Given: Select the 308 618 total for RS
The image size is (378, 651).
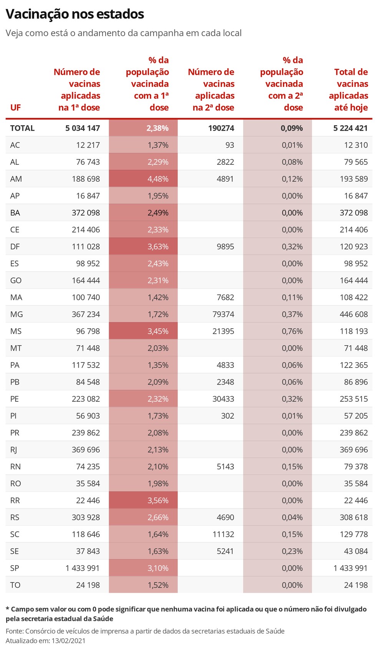Looking at the screenshot, I should [354, 517].
